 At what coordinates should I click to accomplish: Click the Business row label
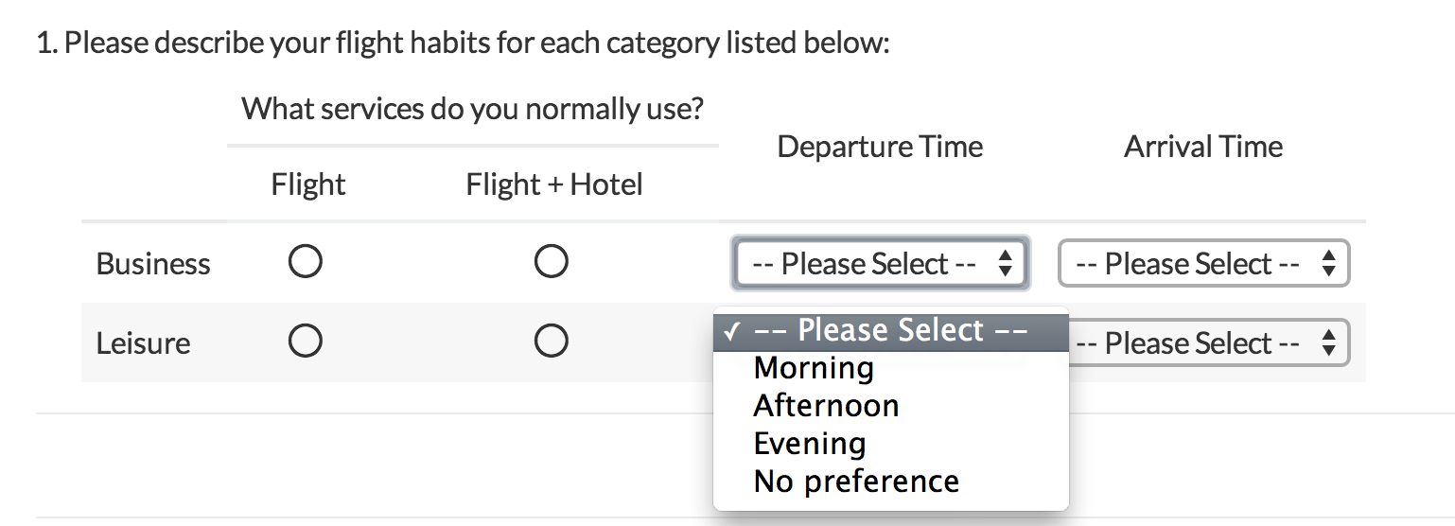(153, 263)
